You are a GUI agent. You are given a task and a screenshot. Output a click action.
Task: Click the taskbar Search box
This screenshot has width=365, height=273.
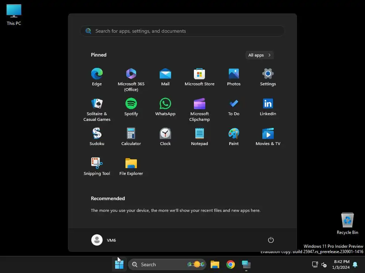click(x=167, y=264)
